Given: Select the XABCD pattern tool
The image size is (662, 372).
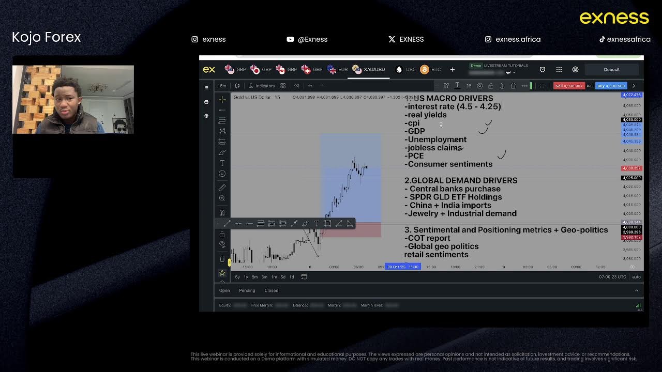Looking at the screenshot, I should (x=222, y=131).
